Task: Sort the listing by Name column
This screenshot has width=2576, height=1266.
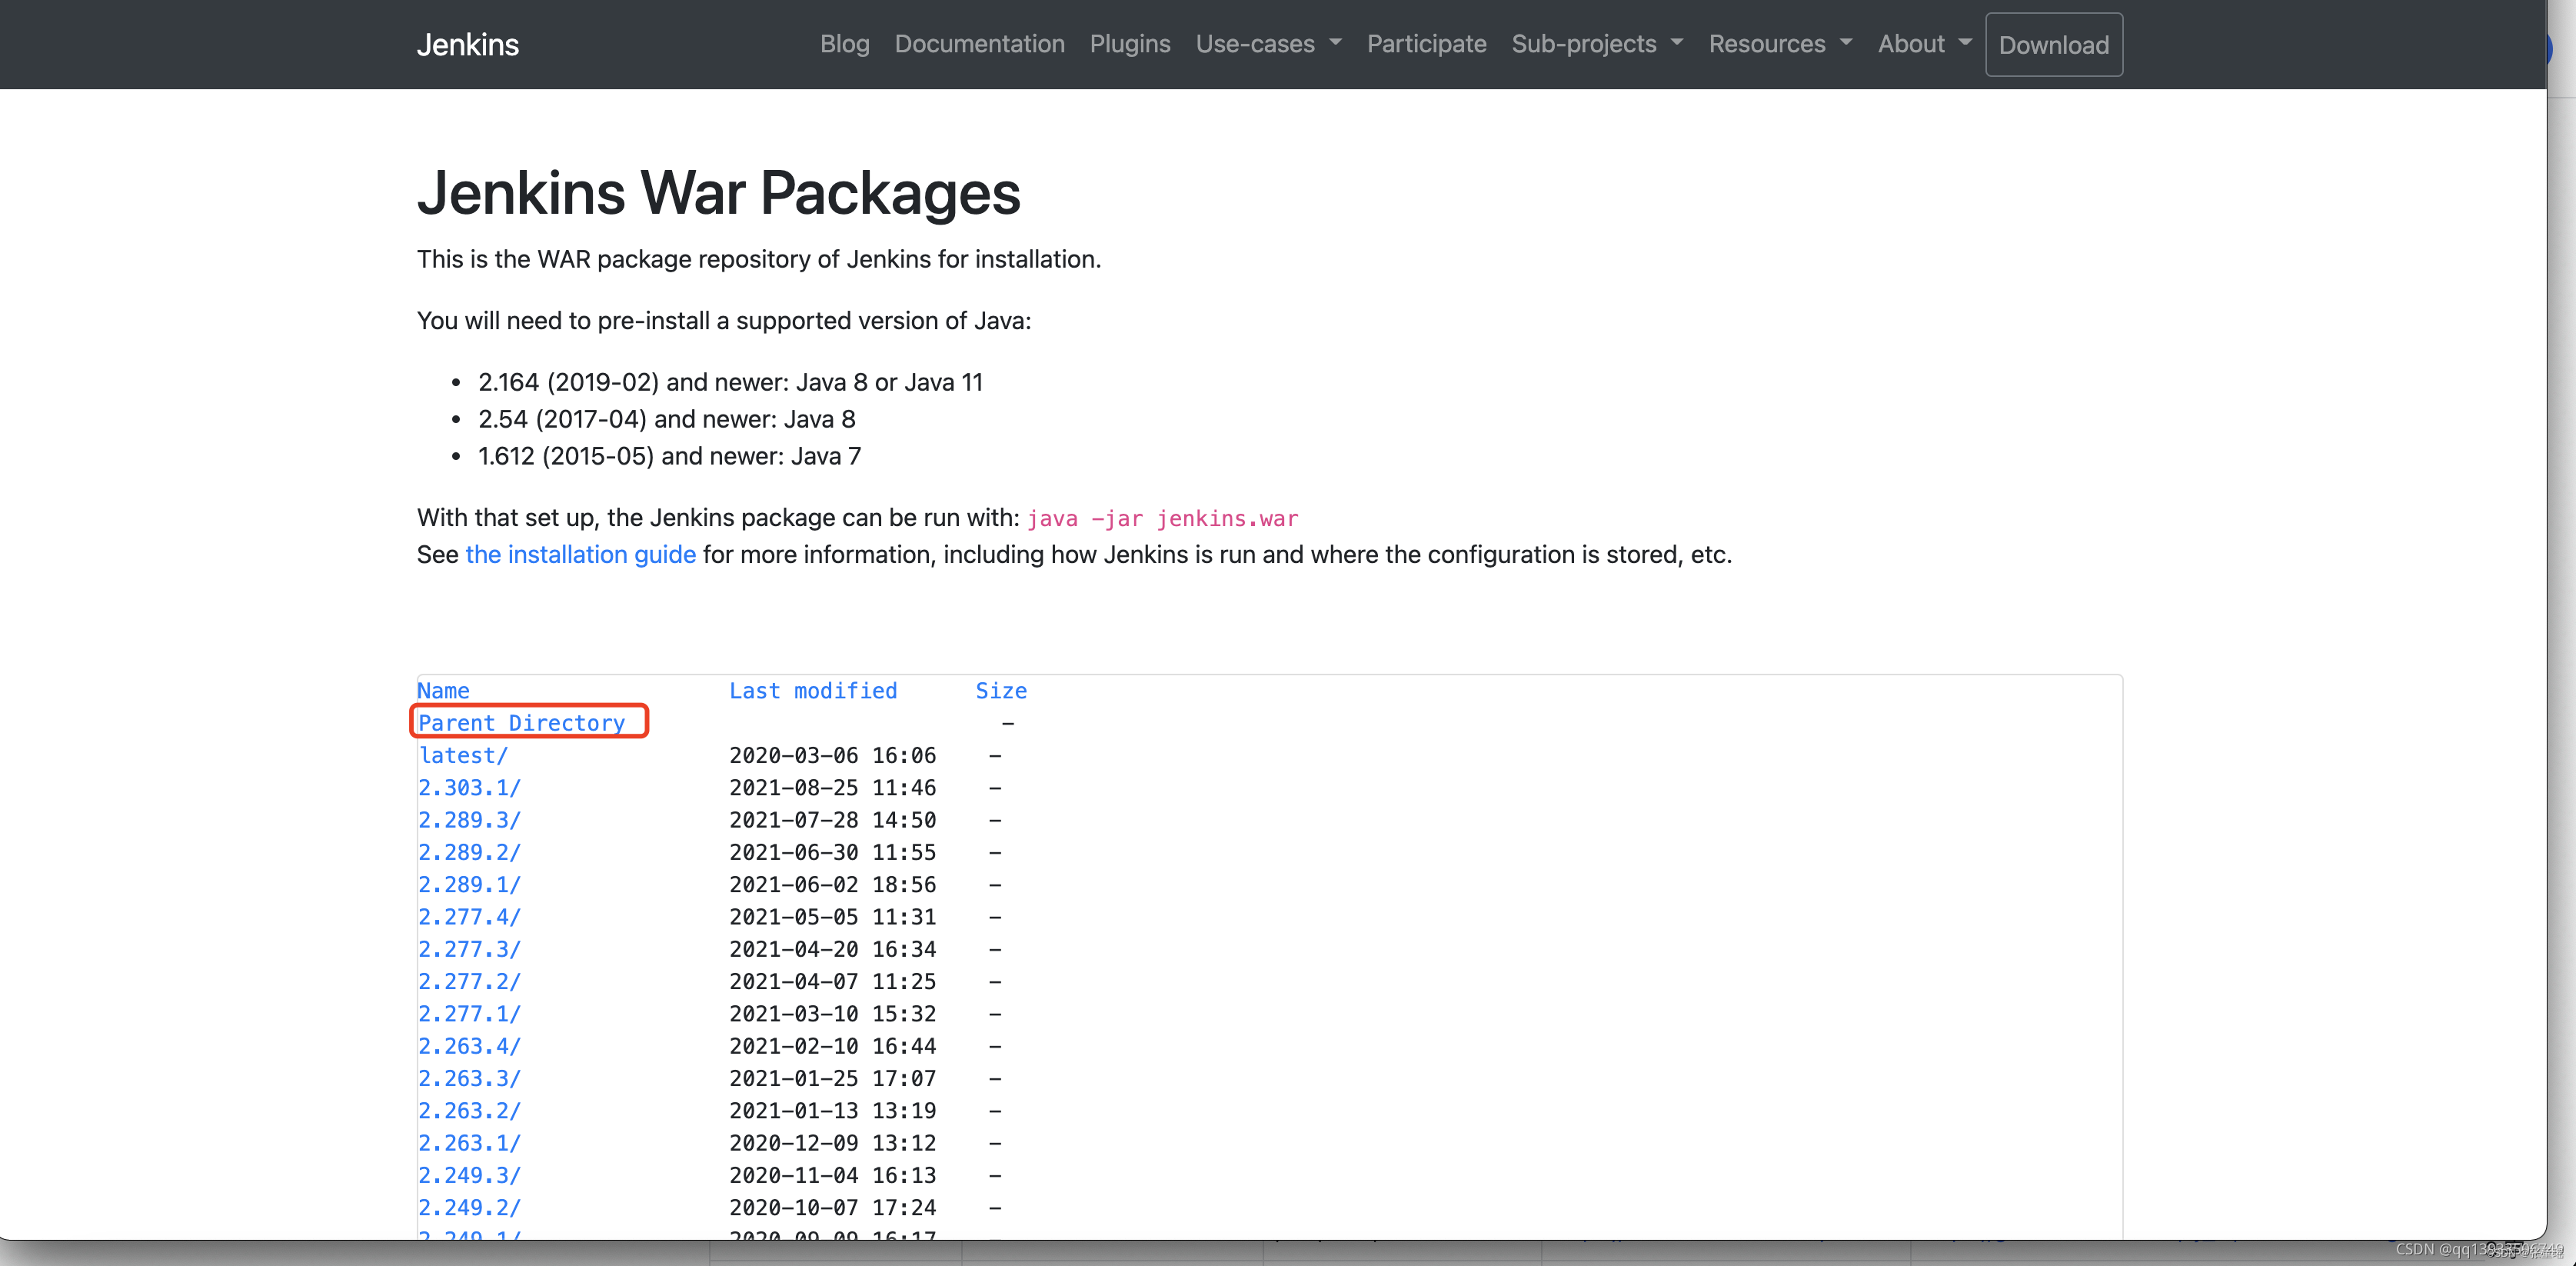Action: (x=443, y=691)
